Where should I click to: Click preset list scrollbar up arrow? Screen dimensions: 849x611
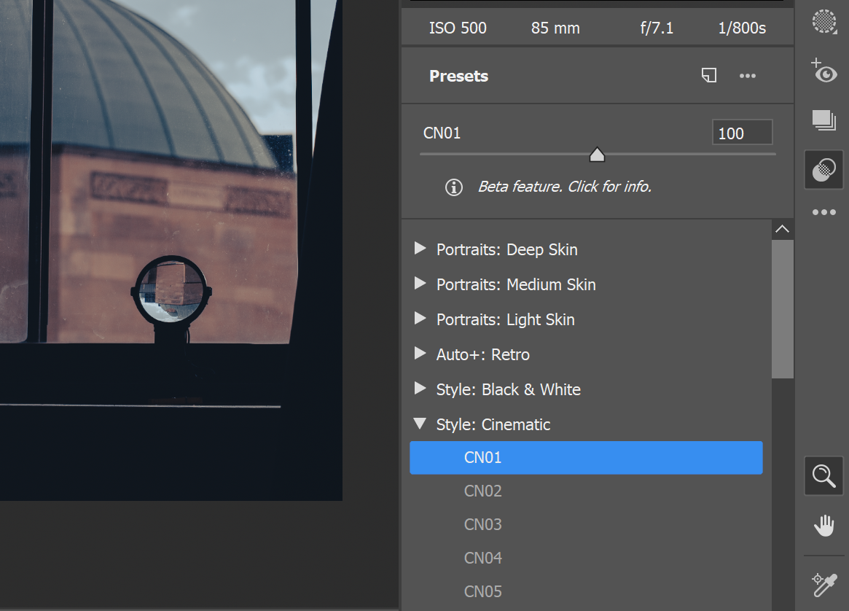tap(782, 229)
